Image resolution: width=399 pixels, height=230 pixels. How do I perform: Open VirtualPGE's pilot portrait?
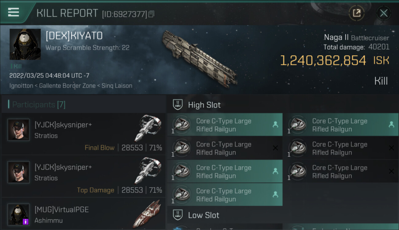click(x=18, y=214)
